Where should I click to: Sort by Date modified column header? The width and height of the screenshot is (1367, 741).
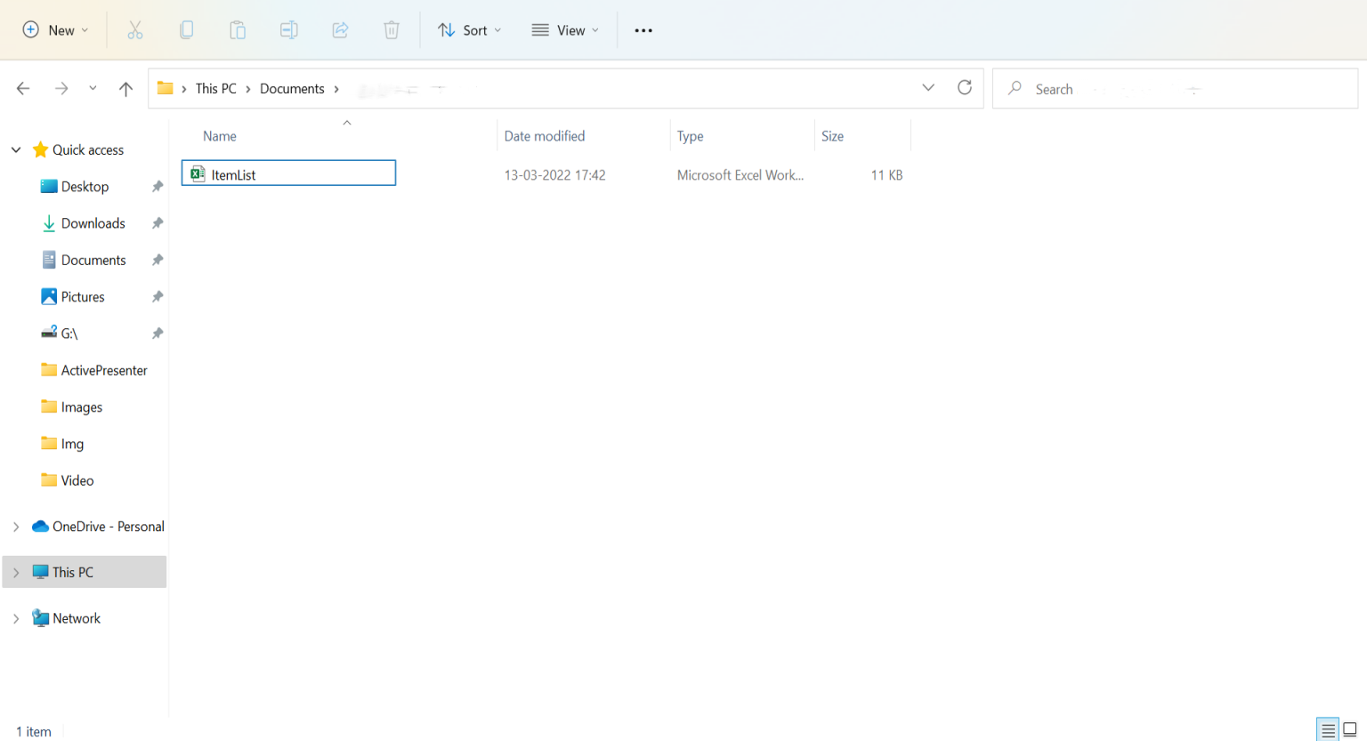pyautogui.click(x=545, y=136)
